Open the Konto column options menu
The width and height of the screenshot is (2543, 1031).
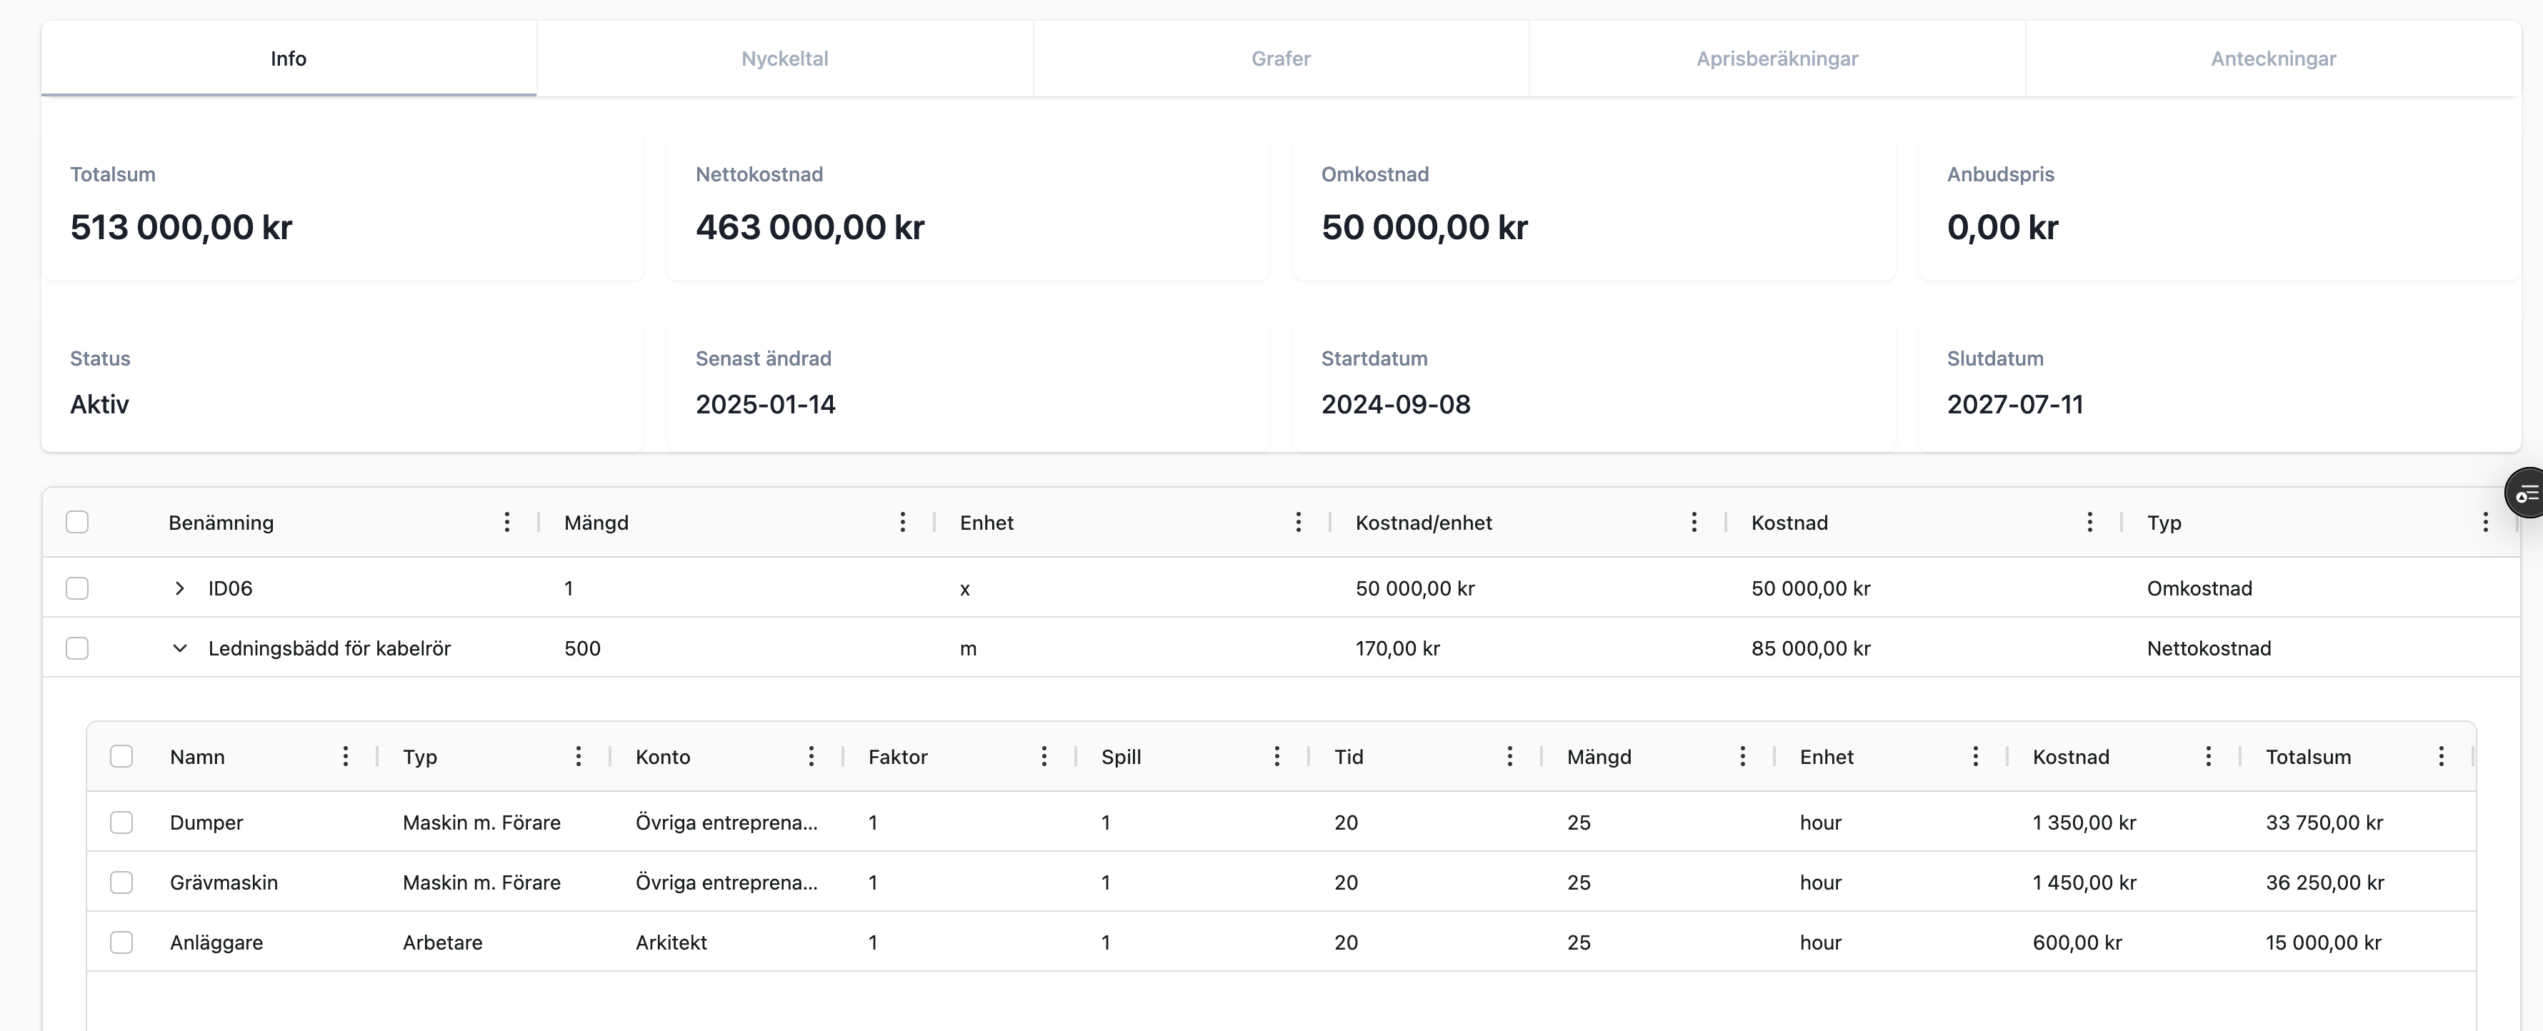pyautogui.click(x=811, y=755)
